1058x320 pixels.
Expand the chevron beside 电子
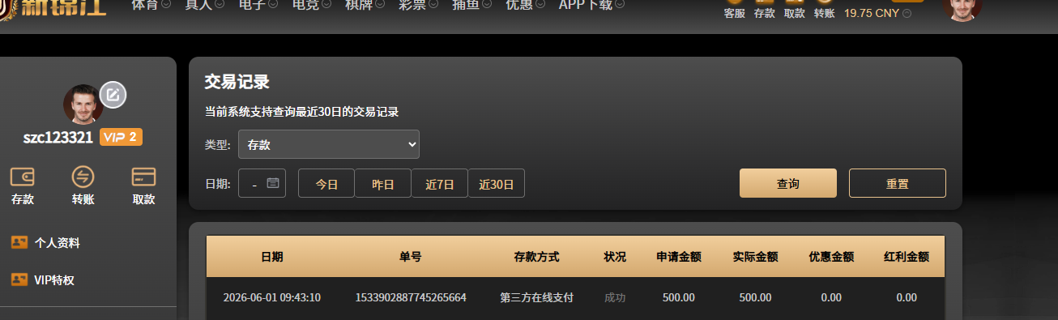[x=273, y=5]
